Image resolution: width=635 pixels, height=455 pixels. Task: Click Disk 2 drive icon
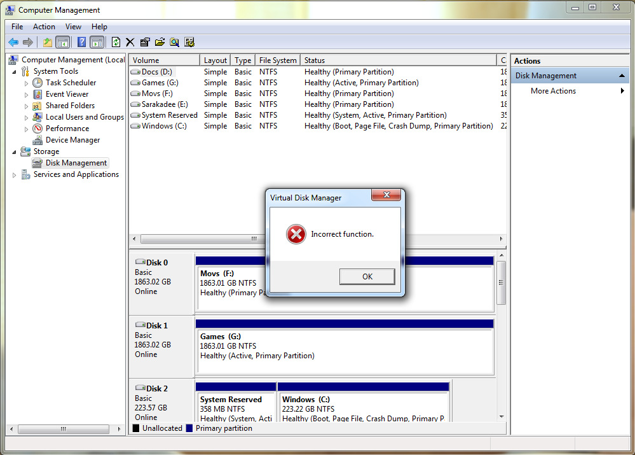coord(140,388)
